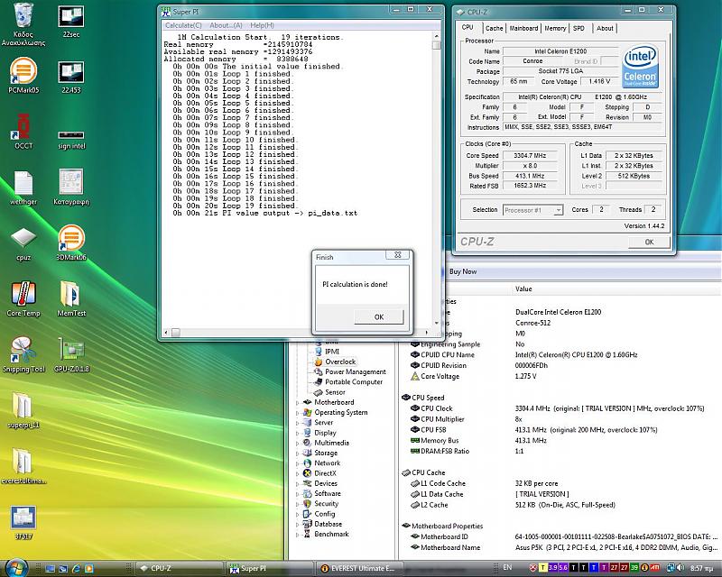Select the superpi_11 folder icon

23,411
